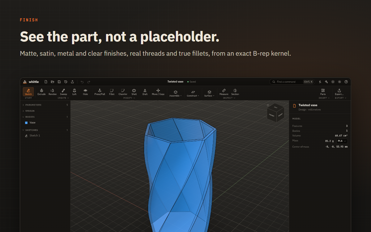This screenshot has width=371, height=232.
Task: Select the Sweep tool
Action: (x=63, y=92)
